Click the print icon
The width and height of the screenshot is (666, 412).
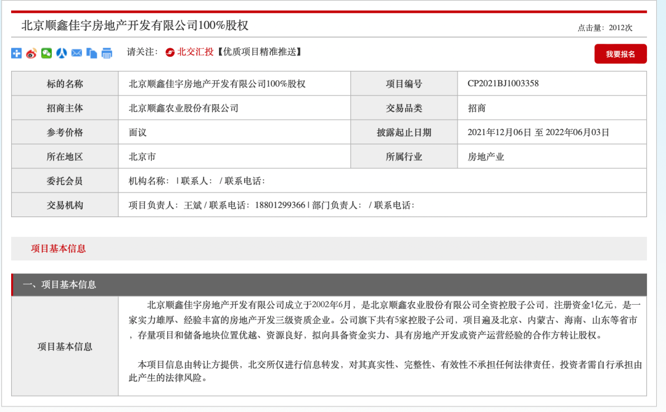[107, 53]
